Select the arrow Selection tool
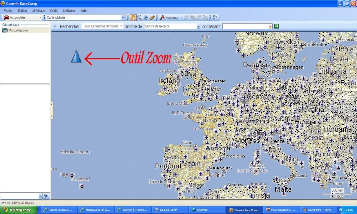This screenshot has height=214, width=357. point(146,17)
